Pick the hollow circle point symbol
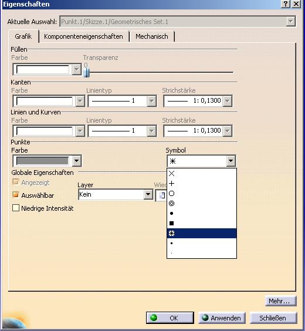Screen dimensions: 305x331 pos(201,193)
